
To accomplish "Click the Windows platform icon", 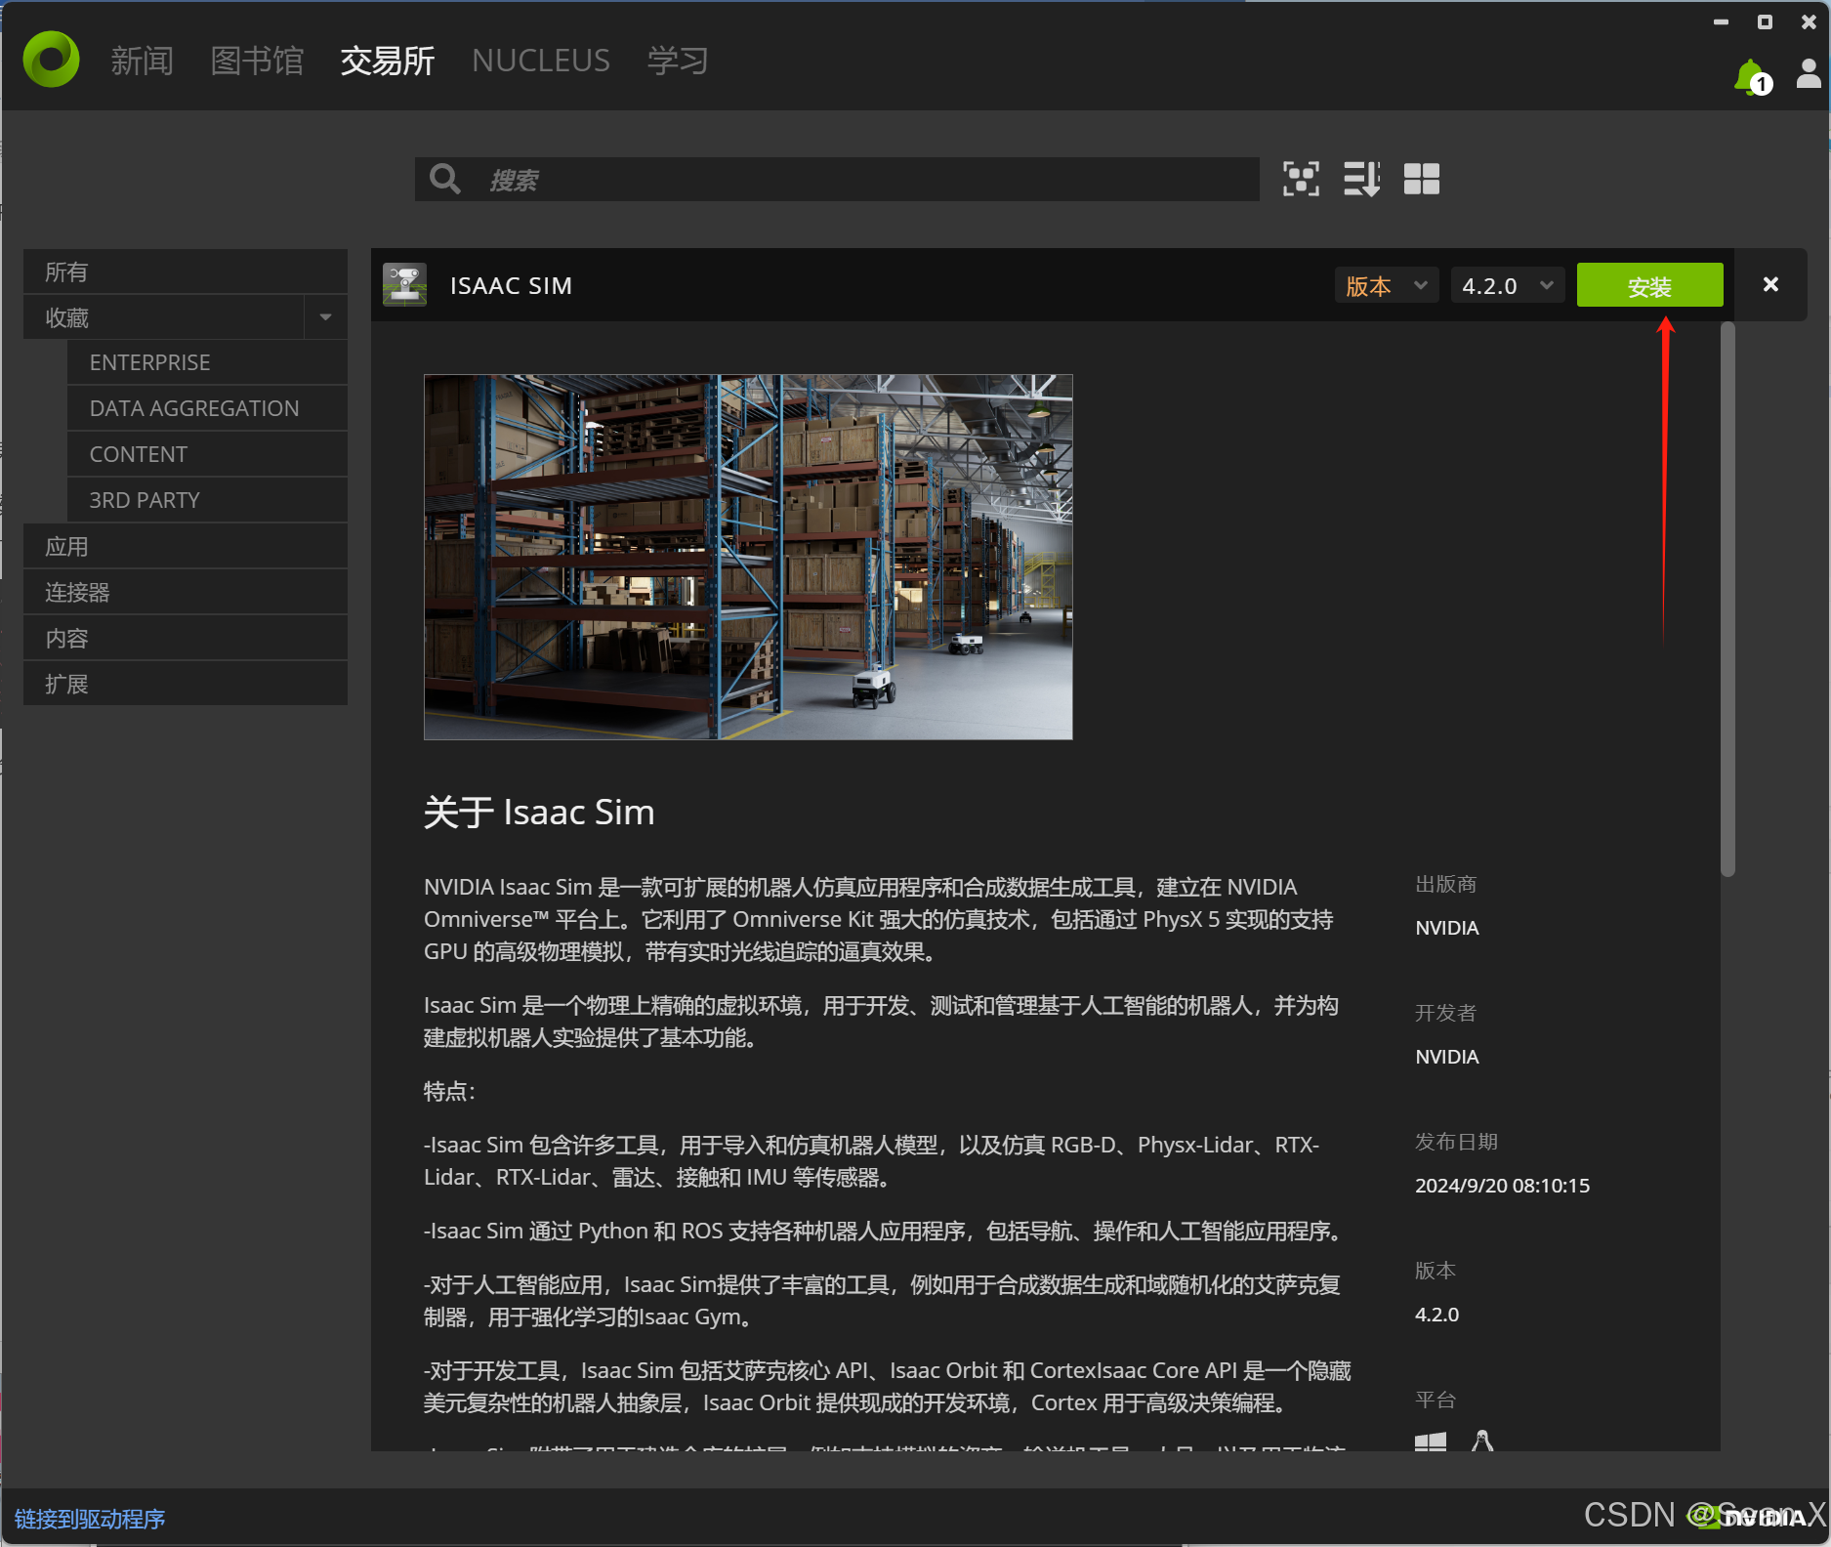I will pyautogui.click(x=1431, y=1442).
